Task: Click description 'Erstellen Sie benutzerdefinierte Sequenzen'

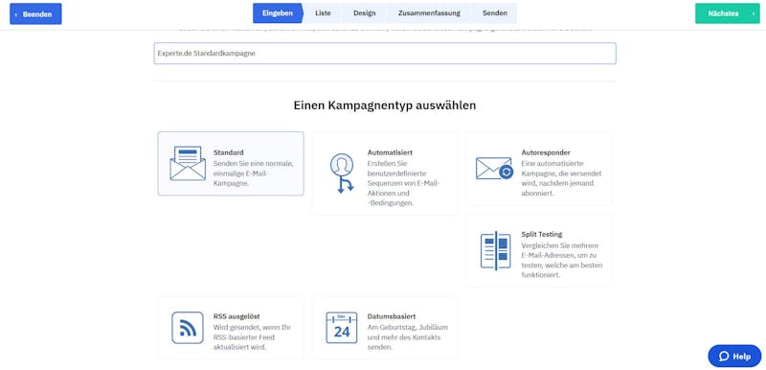Action: [403, 183]
